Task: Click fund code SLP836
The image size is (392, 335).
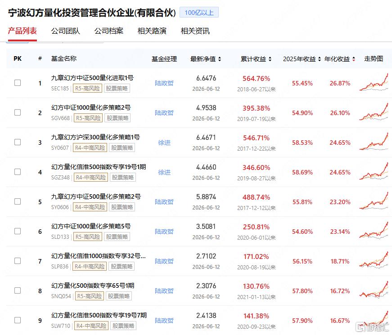Action: pyautogui.click(x=60, y=267)
